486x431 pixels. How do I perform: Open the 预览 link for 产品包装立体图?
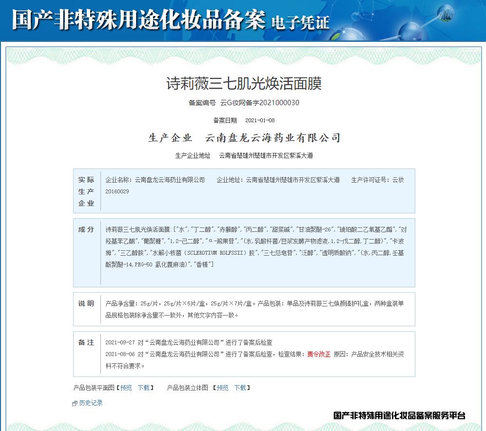(222, 388)
